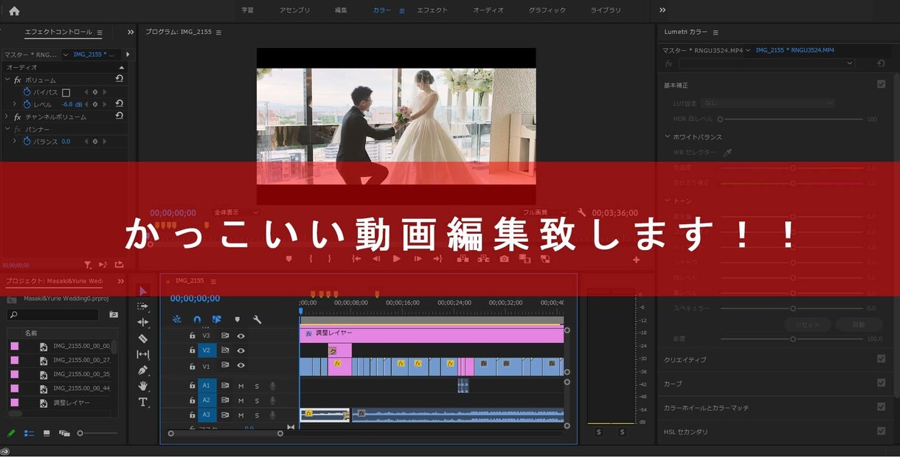Open Creative Cloud icon in status bar

5,451
